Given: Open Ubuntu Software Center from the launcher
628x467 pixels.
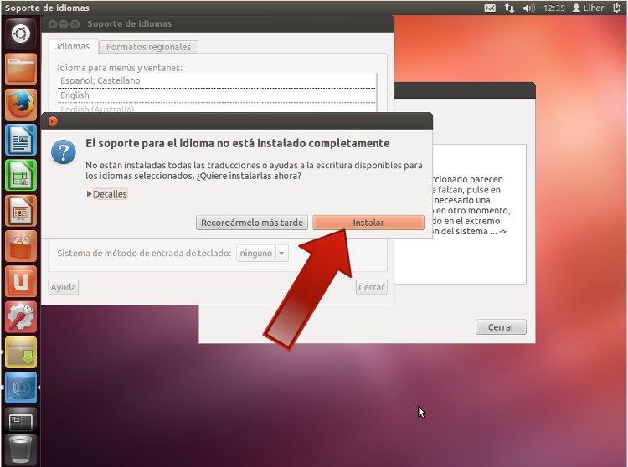Looking at the screenshot, I should 21,246.
